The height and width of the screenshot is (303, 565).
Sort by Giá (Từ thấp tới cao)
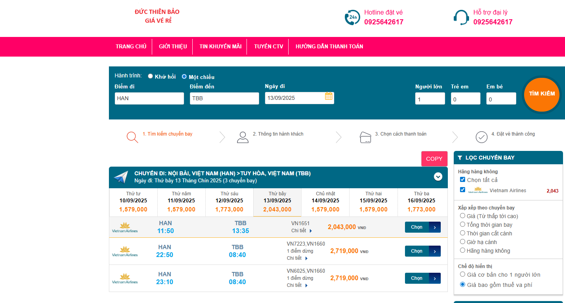462,216
